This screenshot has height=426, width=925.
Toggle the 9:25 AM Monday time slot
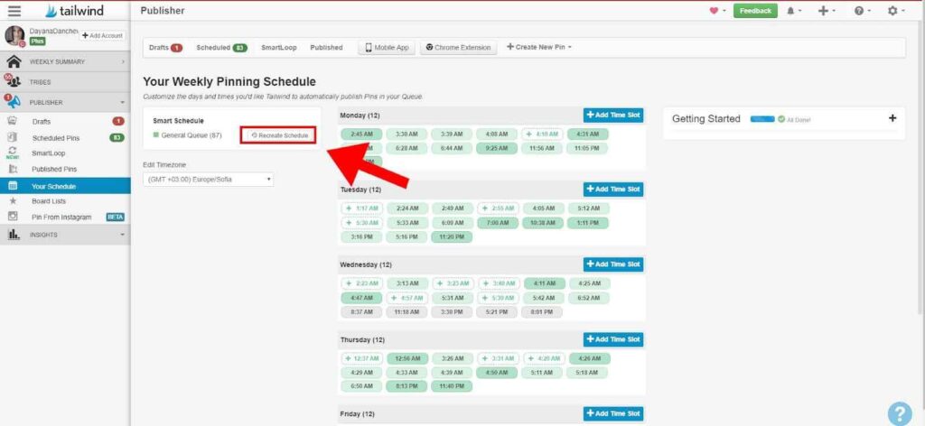tap(497, 149)
